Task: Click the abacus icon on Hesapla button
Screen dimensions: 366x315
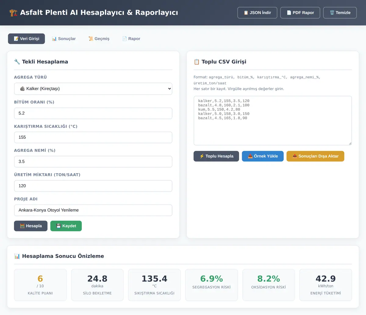Action: (x=22, y=226)
